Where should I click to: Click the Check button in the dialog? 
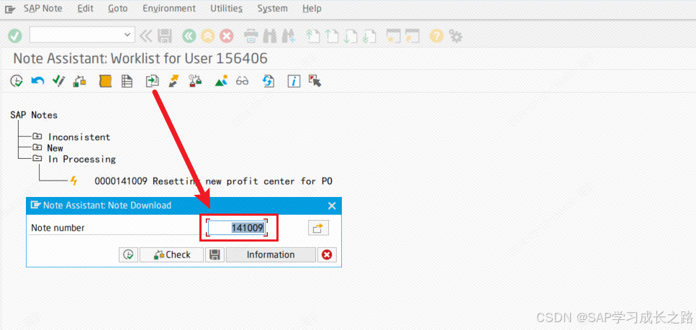click(x=172, y=255)
